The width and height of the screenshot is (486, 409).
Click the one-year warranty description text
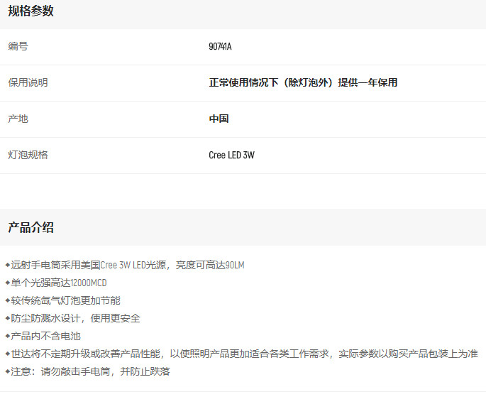[x=303, y=83]
